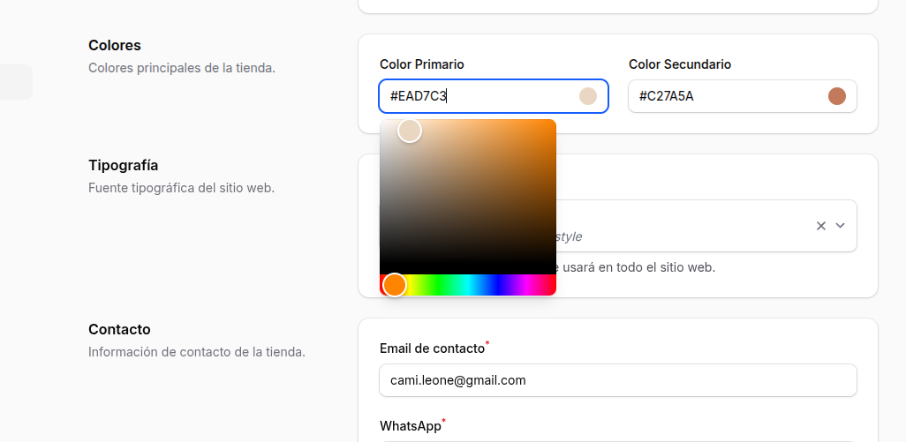Click the Colores section heading
This screenshot has height=442, width=906.
click(x=115, y=45)
